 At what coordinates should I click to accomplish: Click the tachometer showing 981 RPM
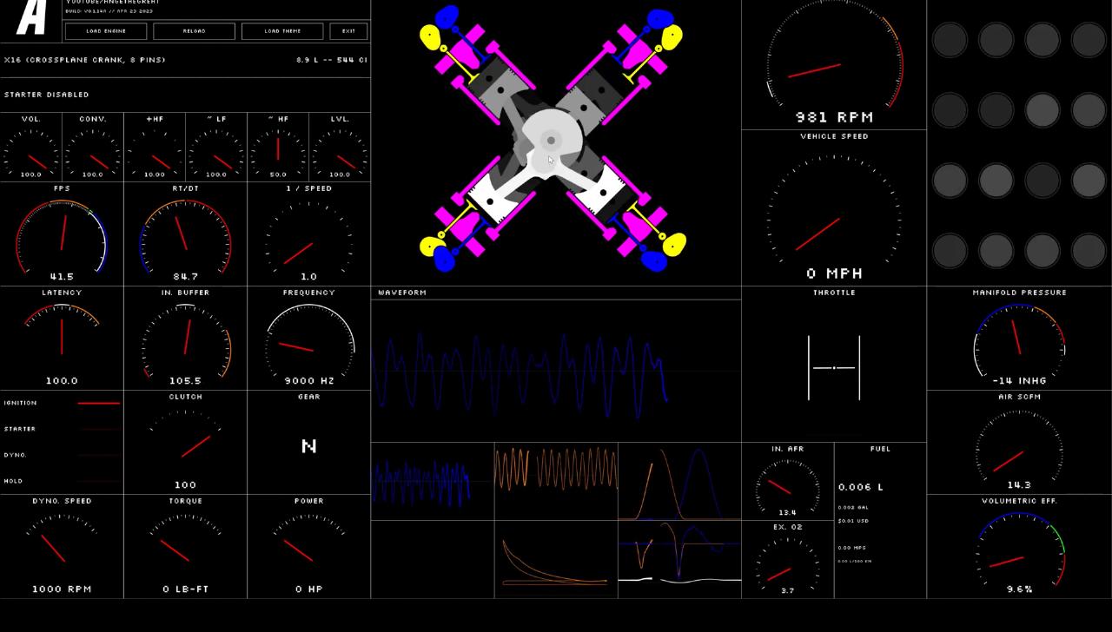[x=834, y=64]
